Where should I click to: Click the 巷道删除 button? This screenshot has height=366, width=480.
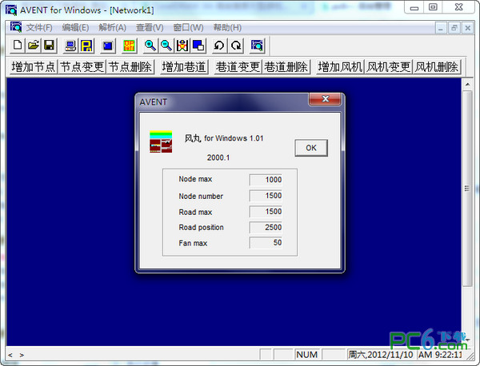(286, 66)
